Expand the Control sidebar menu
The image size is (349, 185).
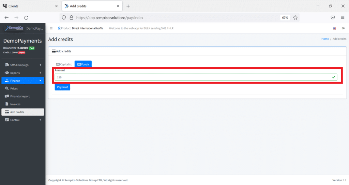click(23, 120)
